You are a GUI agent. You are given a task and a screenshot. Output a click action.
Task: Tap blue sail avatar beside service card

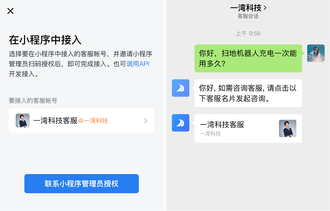click(180, 123)
